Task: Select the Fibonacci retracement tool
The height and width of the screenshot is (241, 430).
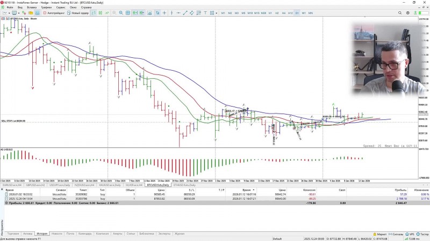Action: (198, 13)
